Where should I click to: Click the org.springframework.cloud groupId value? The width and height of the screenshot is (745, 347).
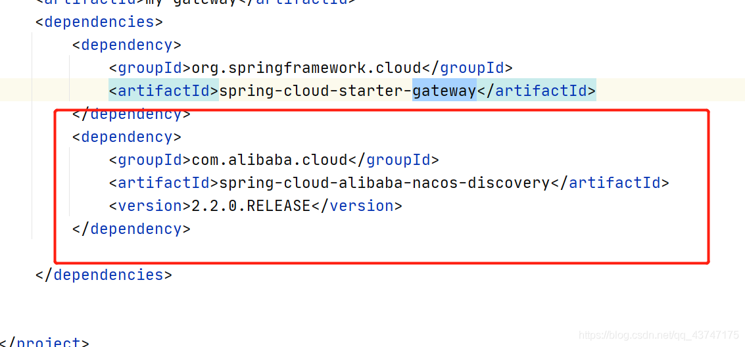[306, 68]
